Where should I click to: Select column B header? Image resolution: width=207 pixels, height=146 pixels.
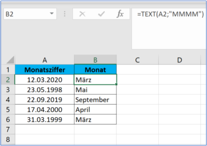[95, 60]
